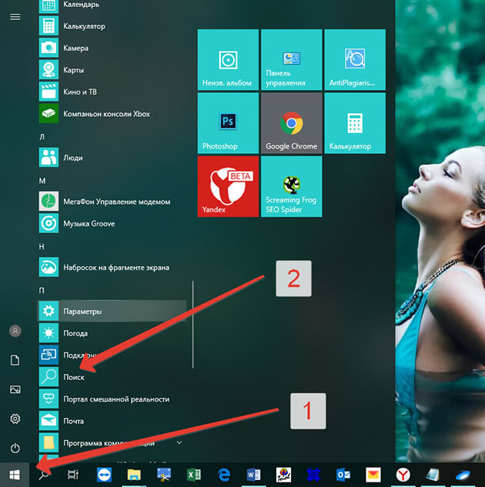Open Microsoft Edge on taskbar

pos(224,475)
